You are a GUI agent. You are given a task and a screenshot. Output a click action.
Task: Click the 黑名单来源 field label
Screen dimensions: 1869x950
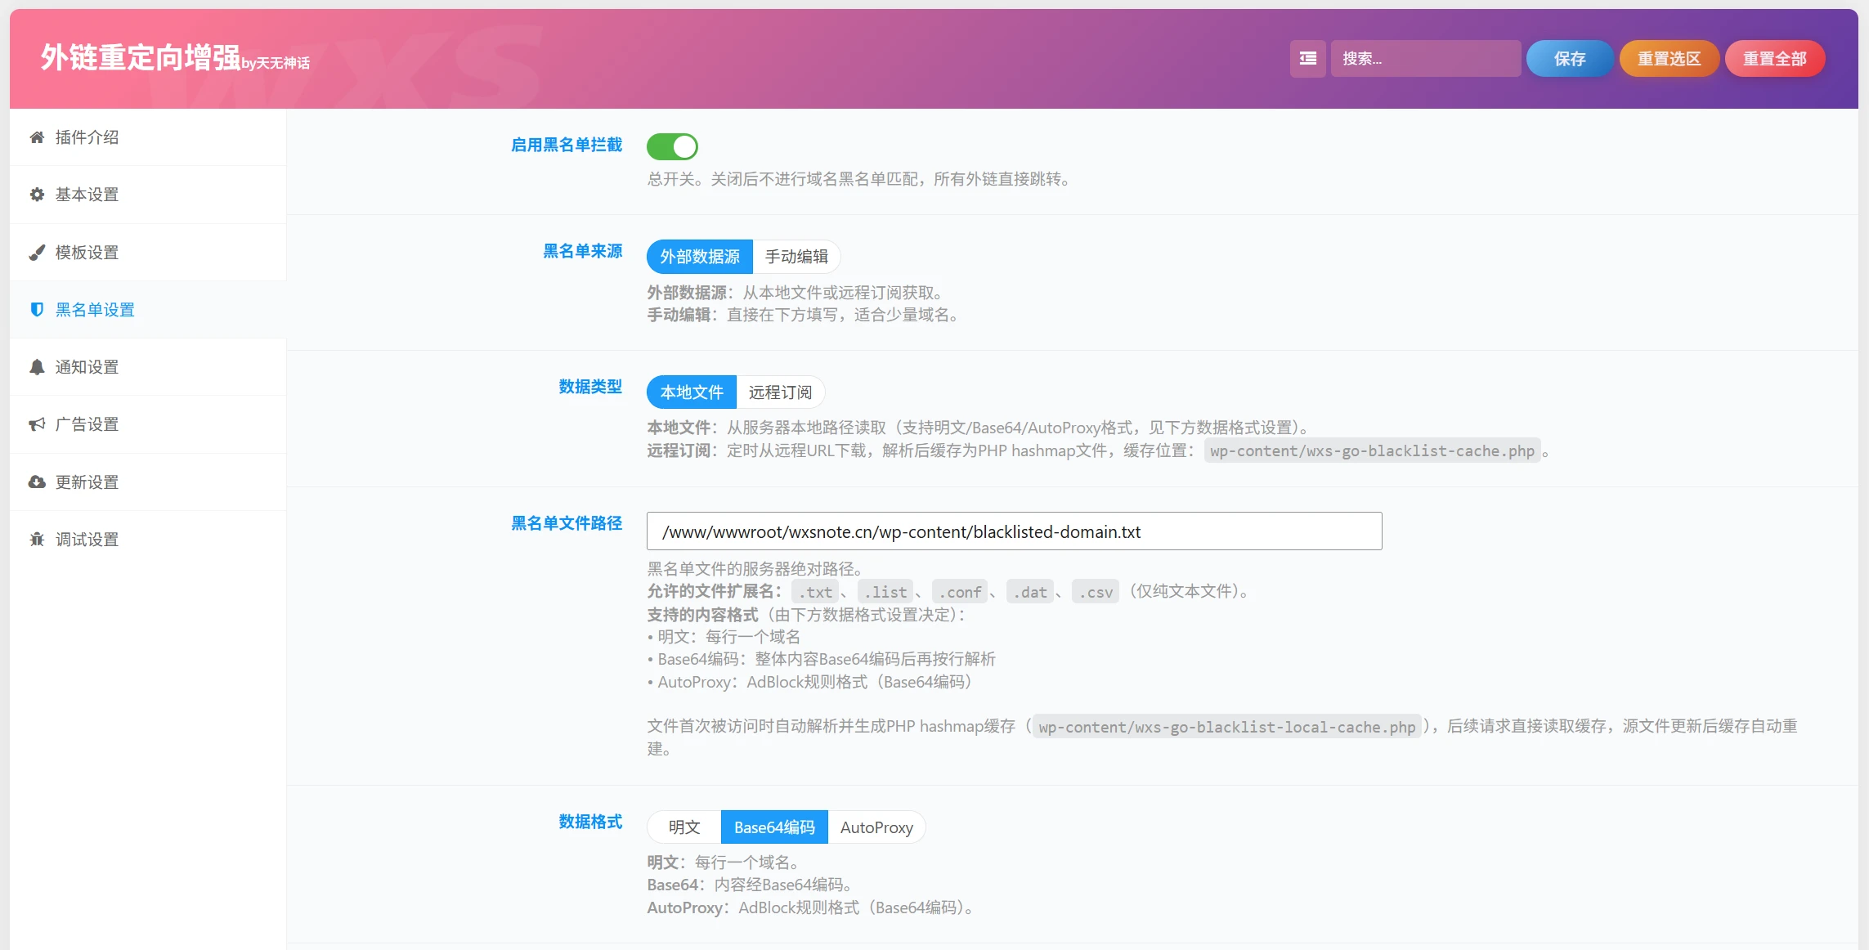[583, 251]
